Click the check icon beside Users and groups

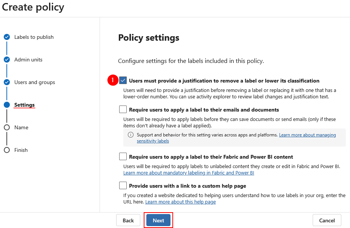[x=7, y=82]
